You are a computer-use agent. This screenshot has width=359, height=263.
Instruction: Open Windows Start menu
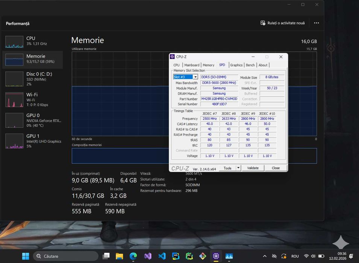pyautogui.click(x=26, y=256)
